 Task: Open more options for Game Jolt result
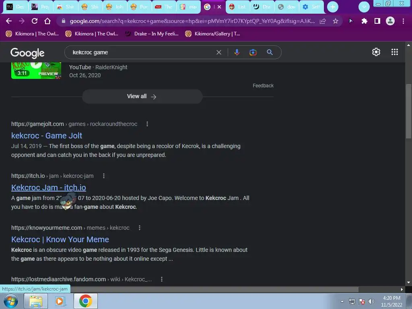click(147, 124)
